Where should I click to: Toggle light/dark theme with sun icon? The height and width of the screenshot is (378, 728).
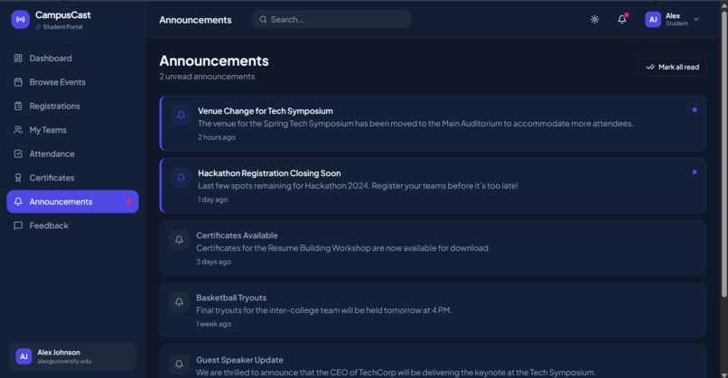pos(594,20)
